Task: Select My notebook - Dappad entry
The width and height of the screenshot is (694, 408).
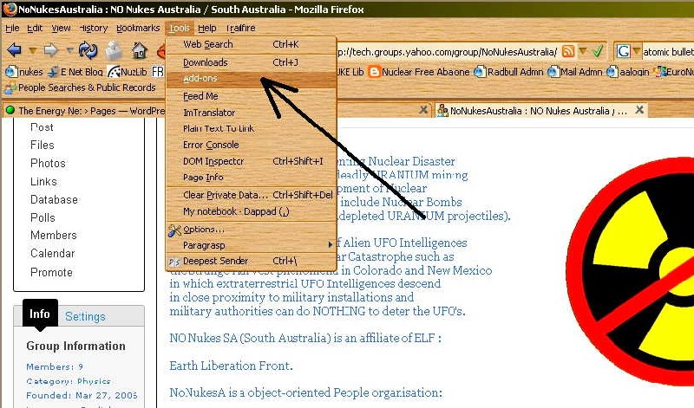Action: click(x=251, y=211)
